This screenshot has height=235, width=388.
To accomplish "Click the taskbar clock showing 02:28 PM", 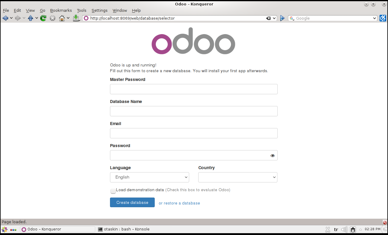I will click(x=372, y=229).
